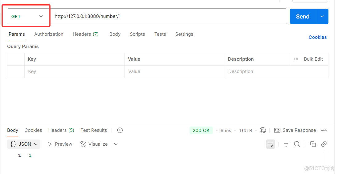Image resolution: width=338 pixels, height=174 pixels.
Task: Open the response more options ellipsis
Action: pos(324,130)
